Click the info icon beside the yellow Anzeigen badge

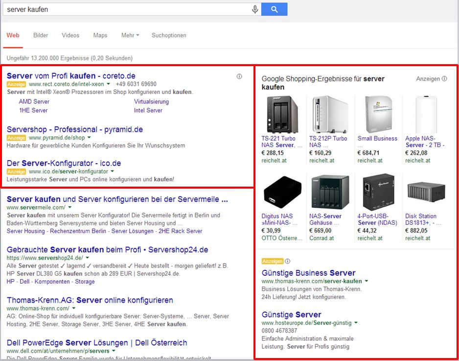(x=287, y=261)
